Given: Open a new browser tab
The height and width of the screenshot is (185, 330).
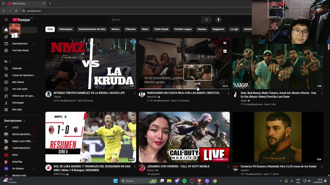Looking at the screenshot, I should point(50,4).
